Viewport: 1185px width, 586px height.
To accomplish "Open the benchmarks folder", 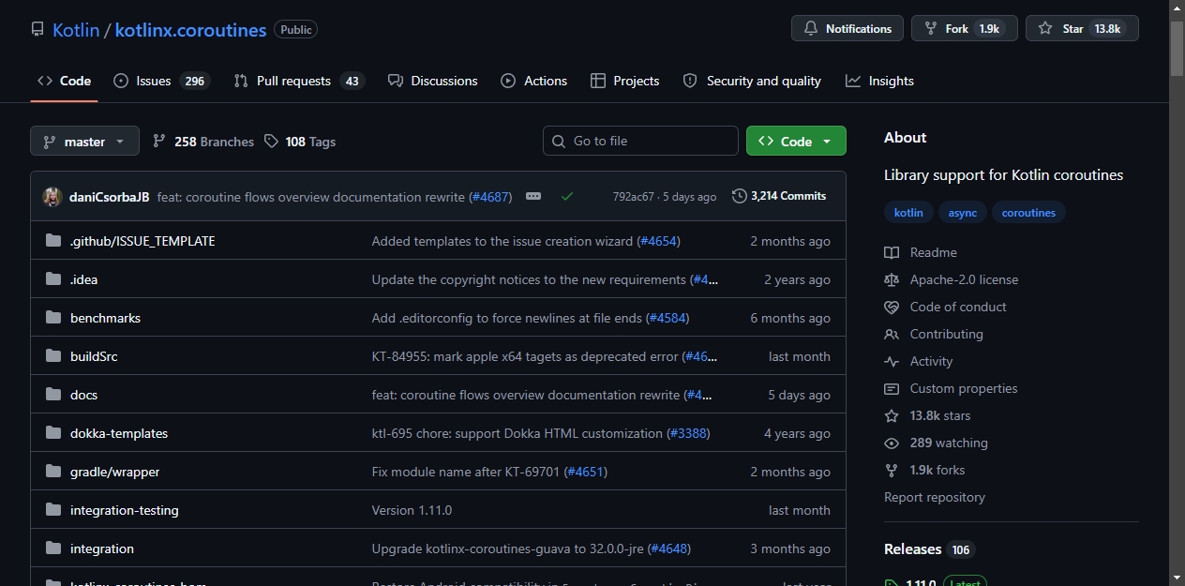I will (105, 318).
